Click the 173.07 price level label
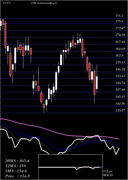This screenshot has height=180, width=128. point(120,28)
